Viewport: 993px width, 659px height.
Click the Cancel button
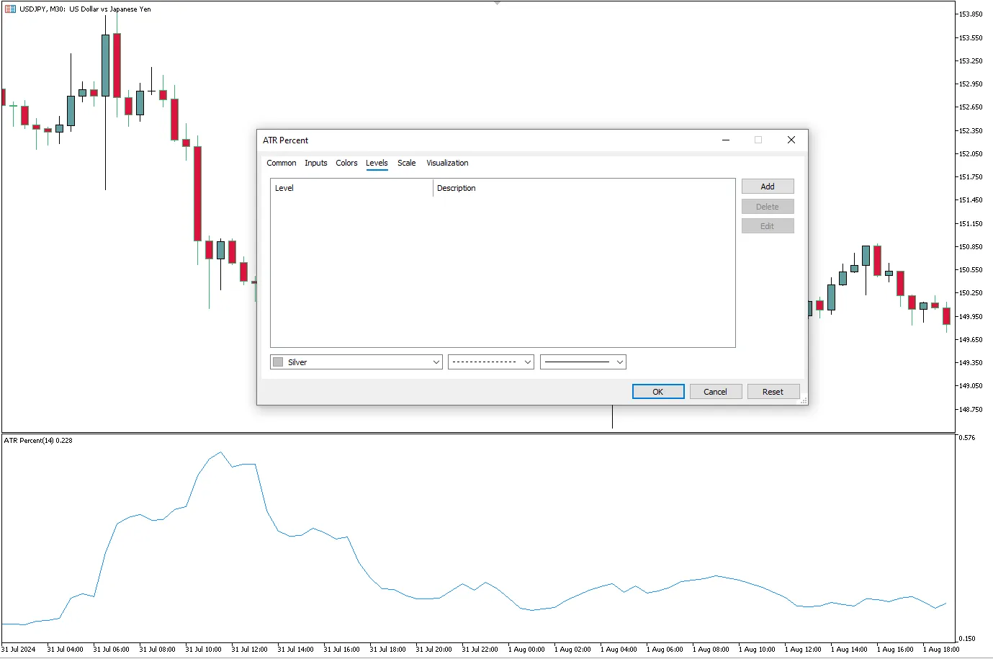click(715, 392)
